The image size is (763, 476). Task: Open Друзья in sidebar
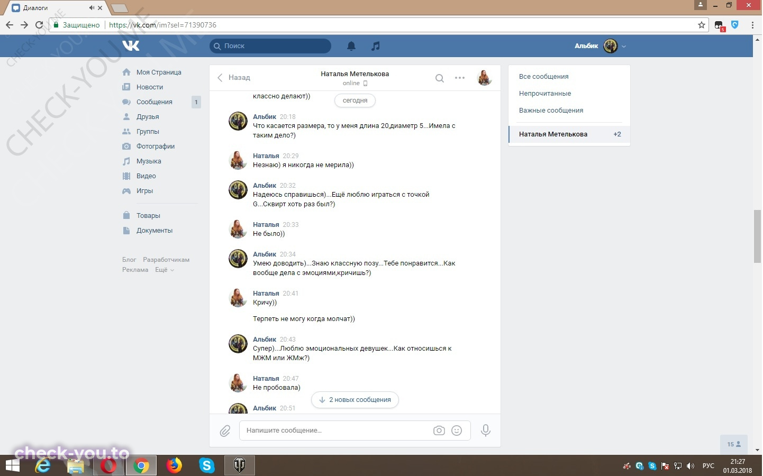pos(148,117)
